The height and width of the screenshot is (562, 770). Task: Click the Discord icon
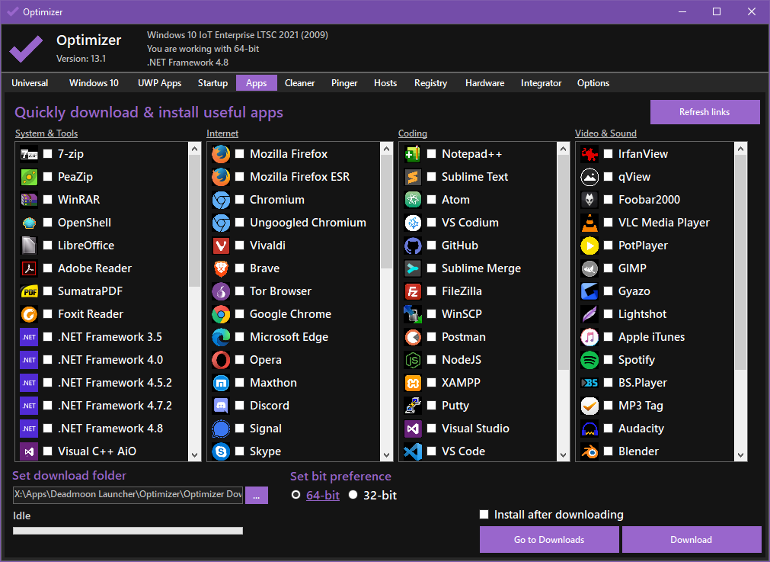click(x=221, y=406)
